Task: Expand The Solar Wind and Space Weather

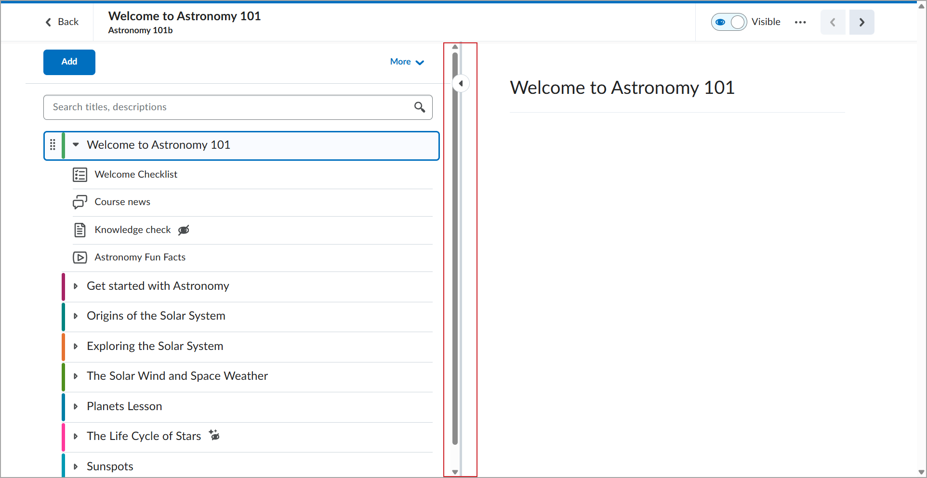Action: (76, 376)
